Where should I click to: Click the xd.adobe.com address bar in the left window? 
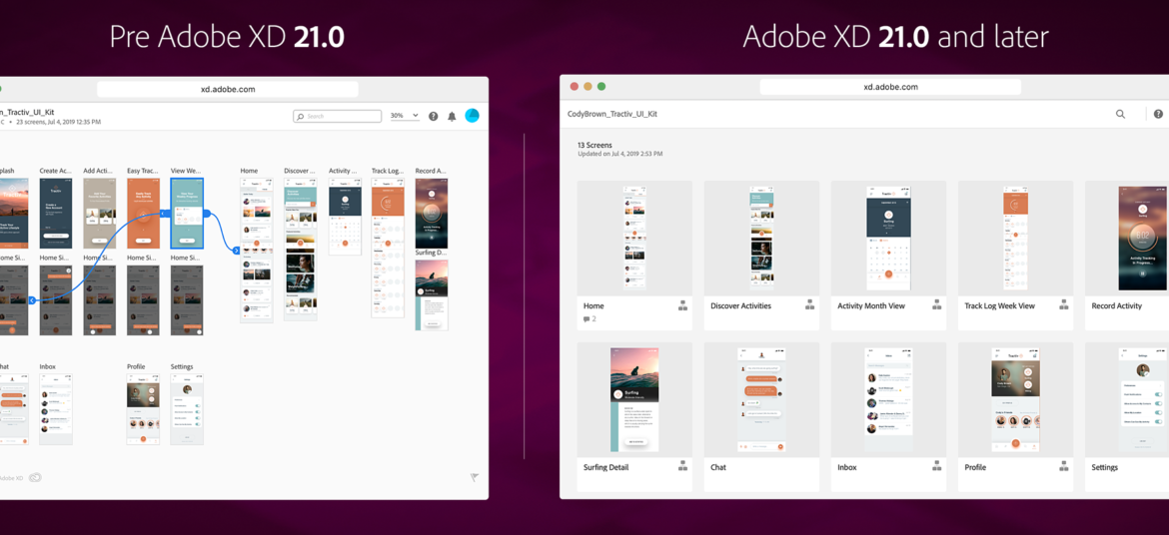pos(228,90)
